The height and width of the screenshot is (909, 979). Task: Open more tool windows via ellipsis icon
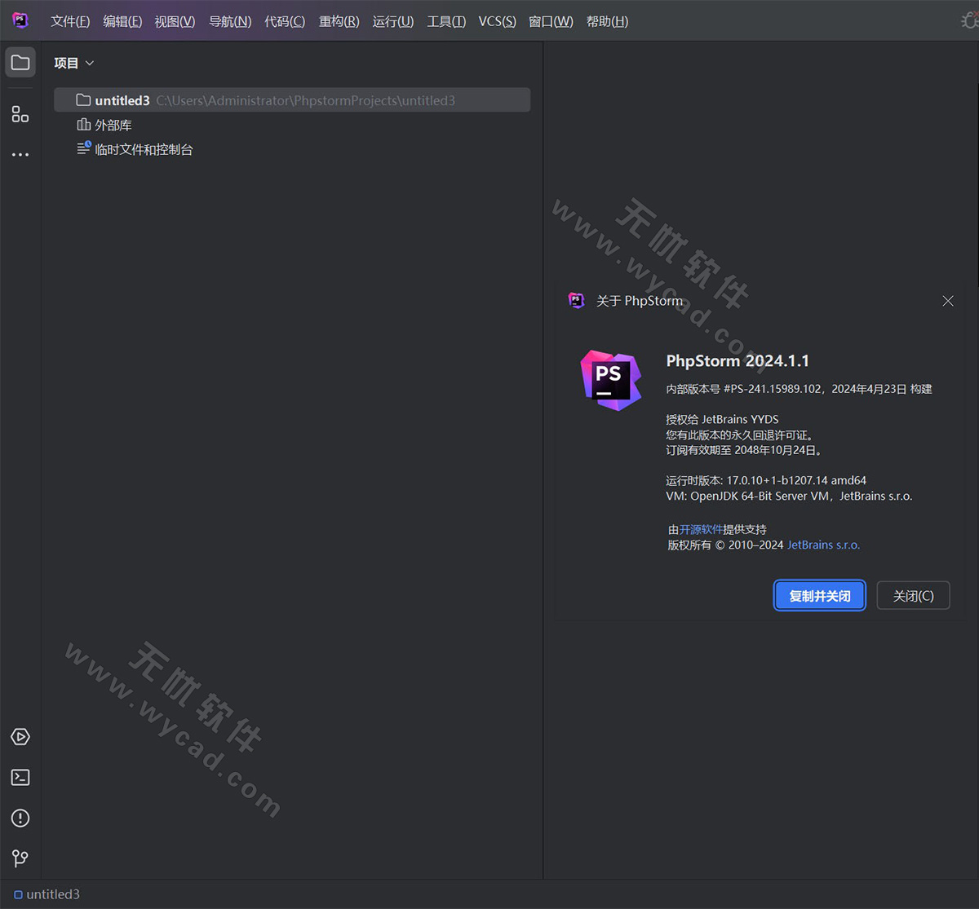point(20,154)
